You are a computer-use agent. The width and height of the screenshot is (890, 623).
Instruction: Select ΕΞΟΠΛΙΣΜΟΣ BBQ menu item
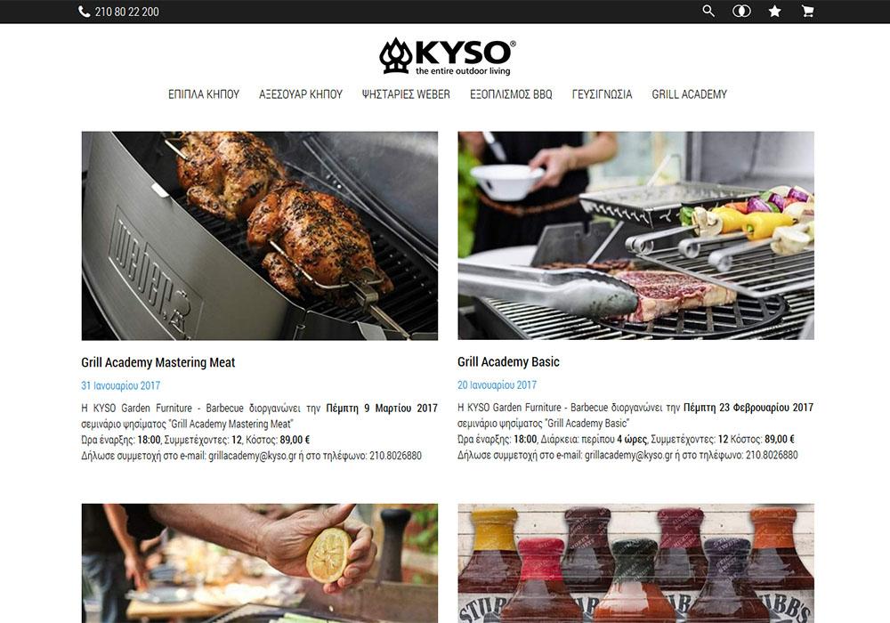(511, 94)
